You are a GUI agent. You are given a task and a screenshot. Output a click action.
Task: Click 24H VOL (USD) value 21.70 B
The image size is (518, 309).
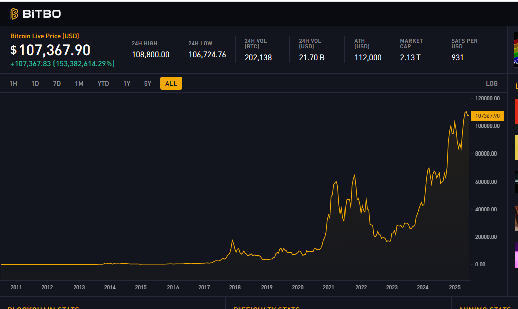pyautogui.click(x=312, y=58)
